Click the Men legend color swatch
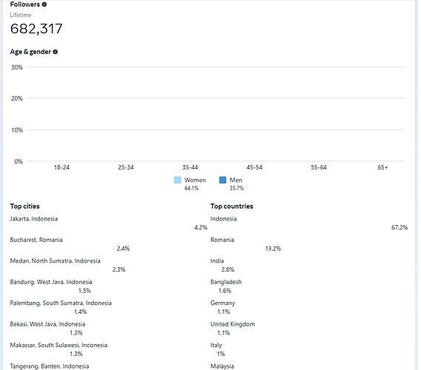 [x=223, y=180]
